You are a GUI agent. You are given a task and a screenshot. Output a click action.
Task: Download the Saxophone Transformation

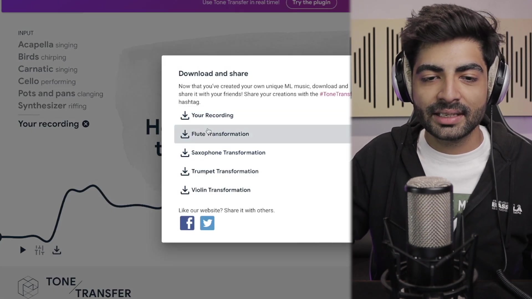pos(228,153)
